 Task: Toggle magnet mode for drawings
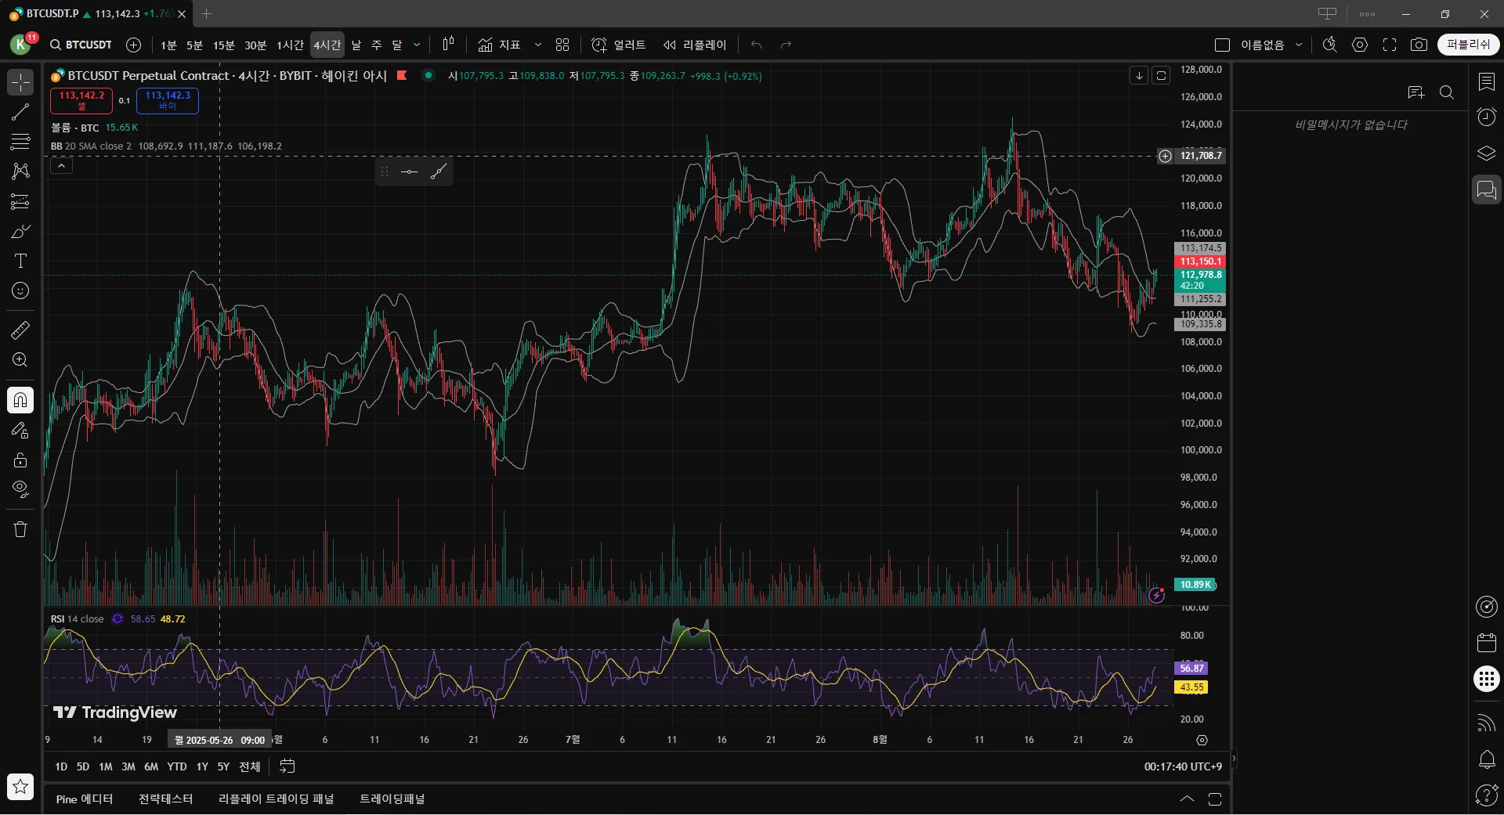pyautogui.click(x=20, y=400)
